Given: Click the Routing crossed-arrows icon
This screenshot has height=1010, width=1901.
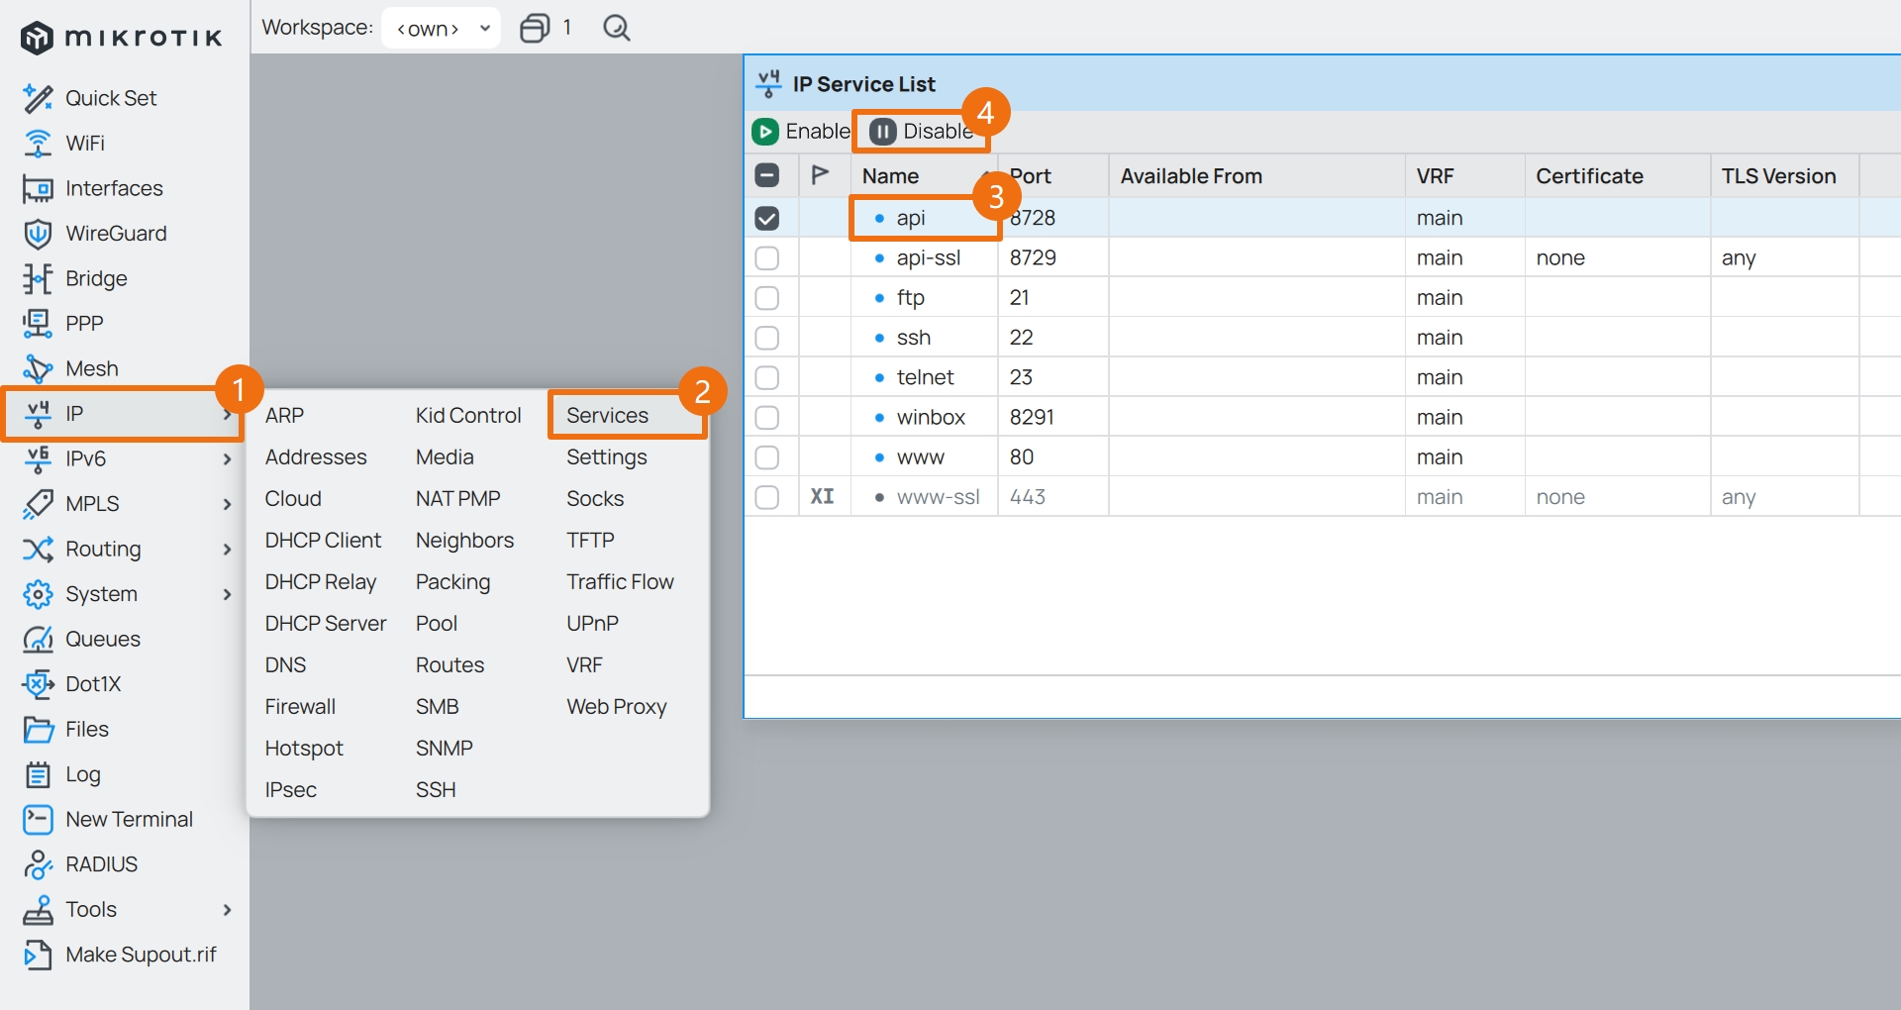Looking at the screenshot, I should pyautogui.click(x=38, y=549).
